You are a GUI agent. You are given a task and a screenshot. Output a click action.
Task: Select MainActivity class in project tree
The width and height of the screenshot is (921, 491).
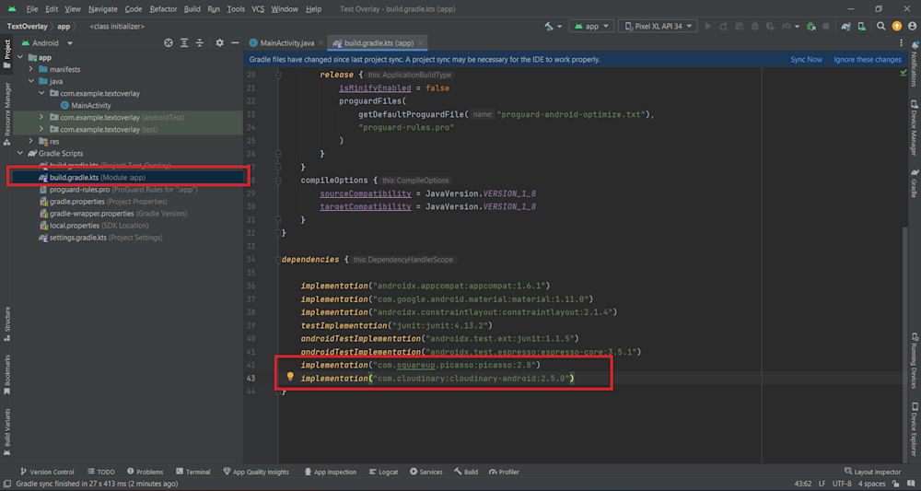point(85,106)
